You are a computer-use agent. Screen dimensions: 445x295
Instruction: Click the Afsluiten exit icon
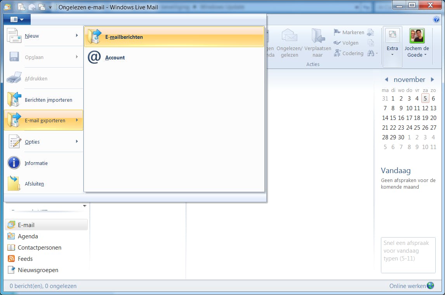(14, 183)
